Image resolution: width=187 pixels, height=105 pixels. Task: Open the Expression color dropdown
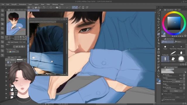[13, 52]
